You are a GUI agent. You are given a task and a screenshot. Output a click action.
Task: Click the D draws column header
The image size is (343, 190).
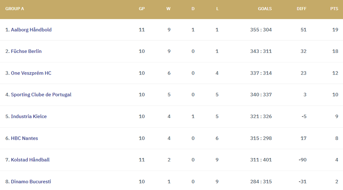(193, 9)
